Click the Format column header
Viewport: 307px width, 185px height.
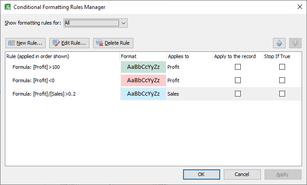pyautogui.click(x=128, y=57)
